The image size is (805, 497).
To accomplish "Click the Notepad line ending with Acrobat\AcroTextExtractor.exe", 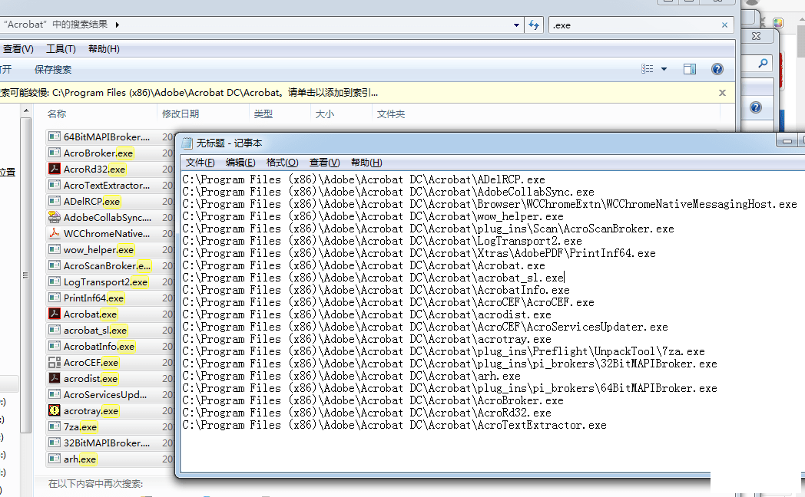I will (394, 425).
